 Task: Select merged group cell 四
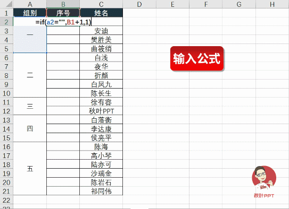[x=30, y=128]
